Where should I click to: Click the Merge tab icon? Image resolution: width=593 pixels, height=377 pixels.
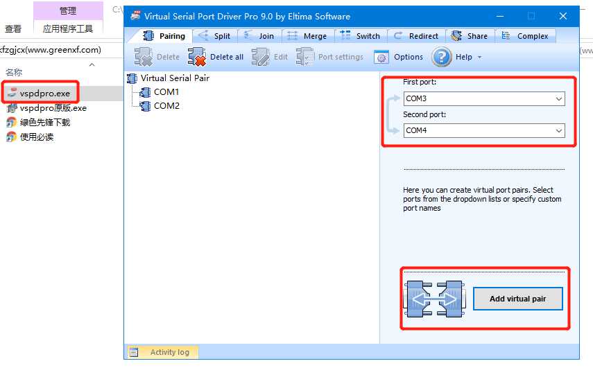pyautogui.click(x=293, y=36)
